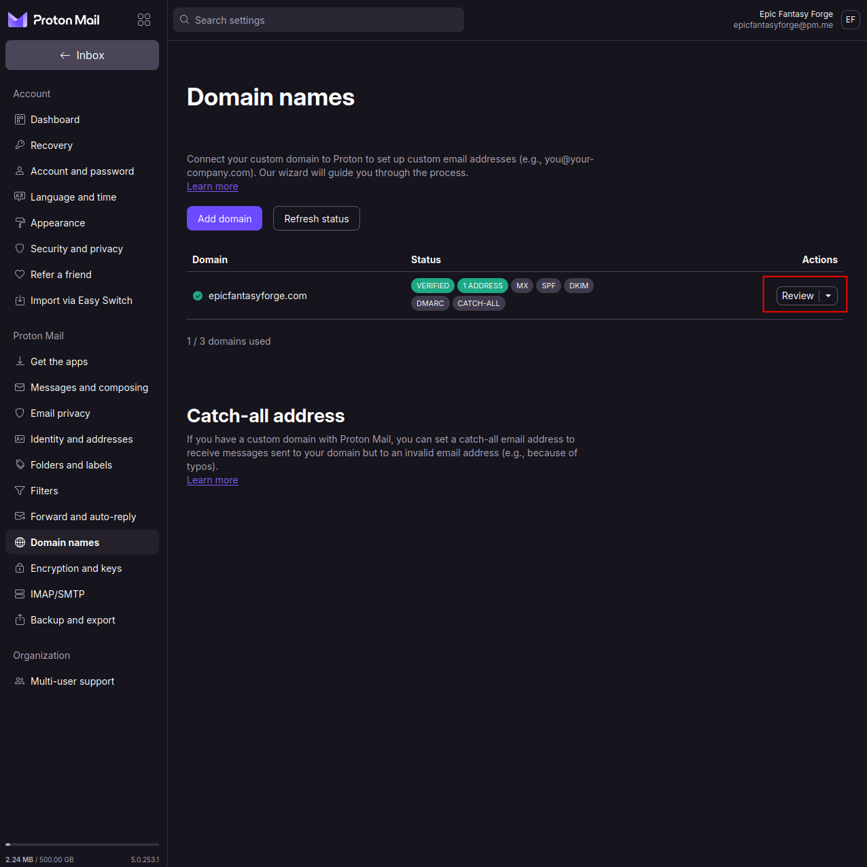Open Learn more link under Domain names
This screenshot has height=867, width=867.
(213, 186)
